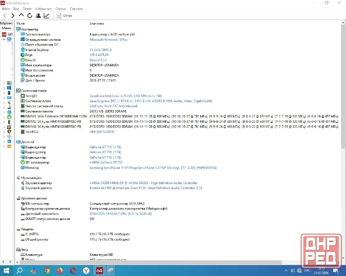Open the AMI (08/15/2014) BIOS link
The image size is (346, 276).
(102, 132)
